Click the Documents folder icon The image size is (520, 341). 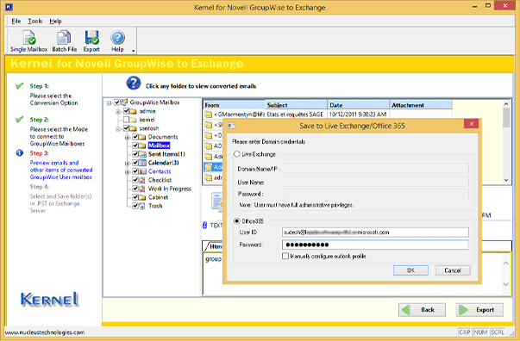click(142, 137)
